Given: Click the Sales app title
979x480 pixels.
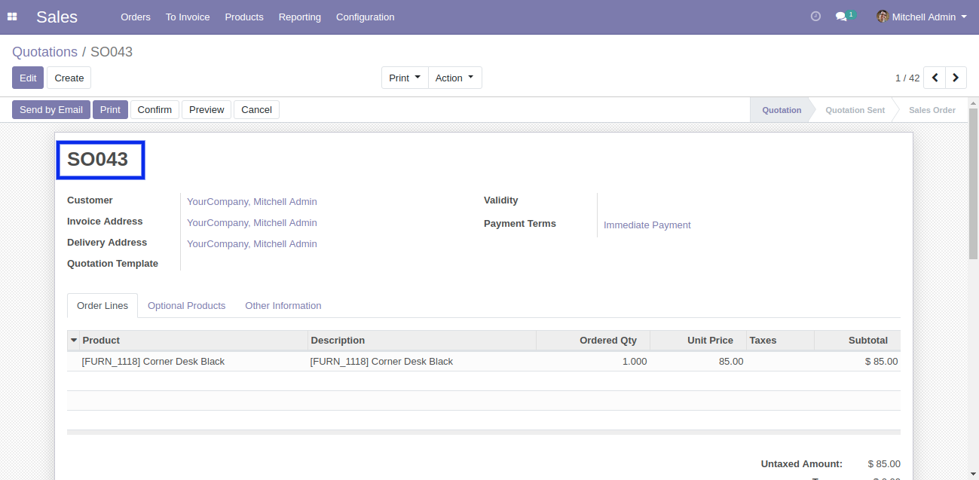Looking at the screenshot, I should pyautogui.click(x=57, y=17).
